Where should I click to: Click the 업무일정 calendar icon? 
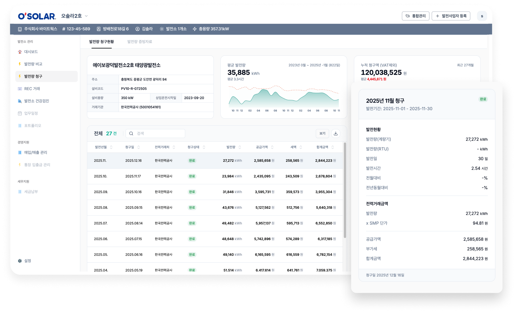[20, 113]
